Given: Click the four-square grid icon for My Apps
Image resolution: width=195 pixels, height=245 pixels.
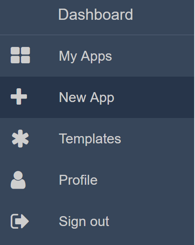Looking at the screenshot, I should click(x=20, y=55).
